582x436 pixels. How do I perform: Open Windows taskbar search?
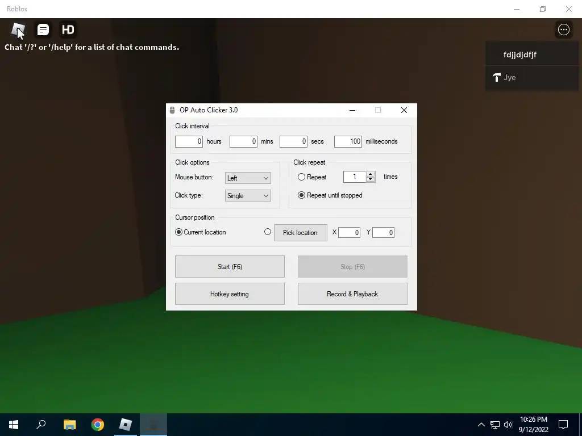(x=41, y=425)
